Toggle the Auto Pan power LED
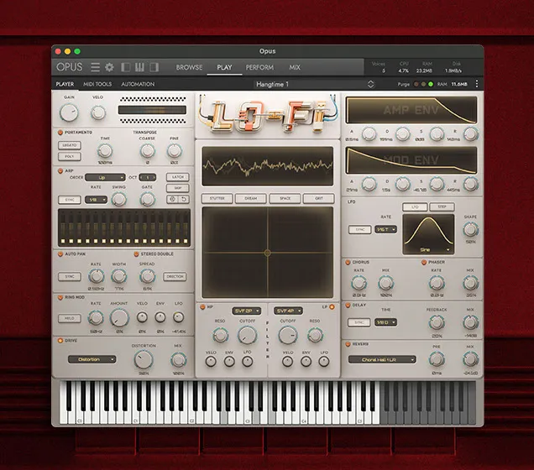534x470 pixels. click(x=60, y=254)
